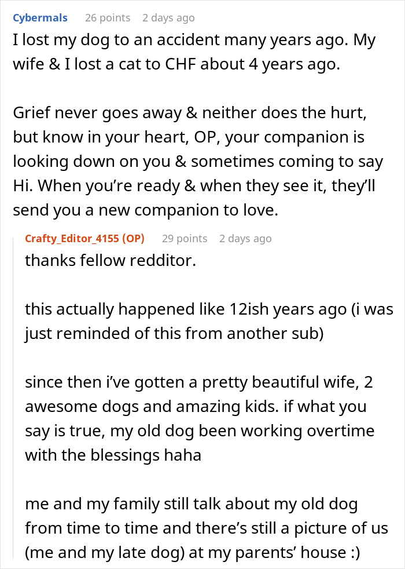This screenshot has height=569, width=405.
Task: Click the text 'just reminded of this from another sub'
Action: pos(172,334)
